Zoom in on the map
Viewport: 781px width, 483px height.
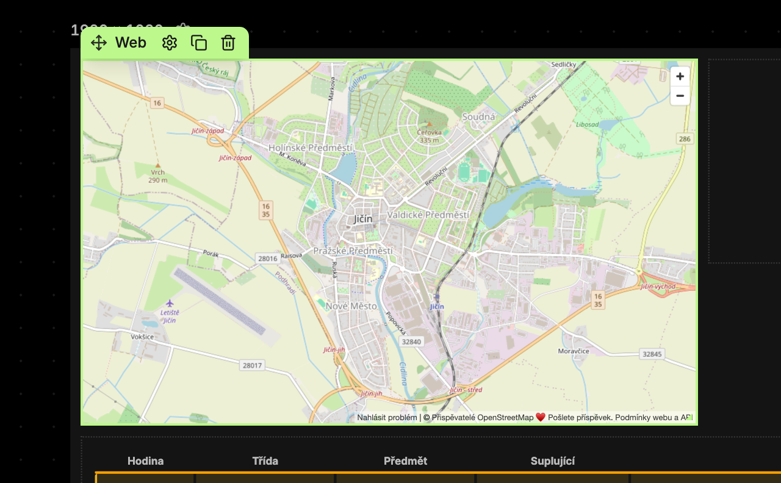pos(680,77)
